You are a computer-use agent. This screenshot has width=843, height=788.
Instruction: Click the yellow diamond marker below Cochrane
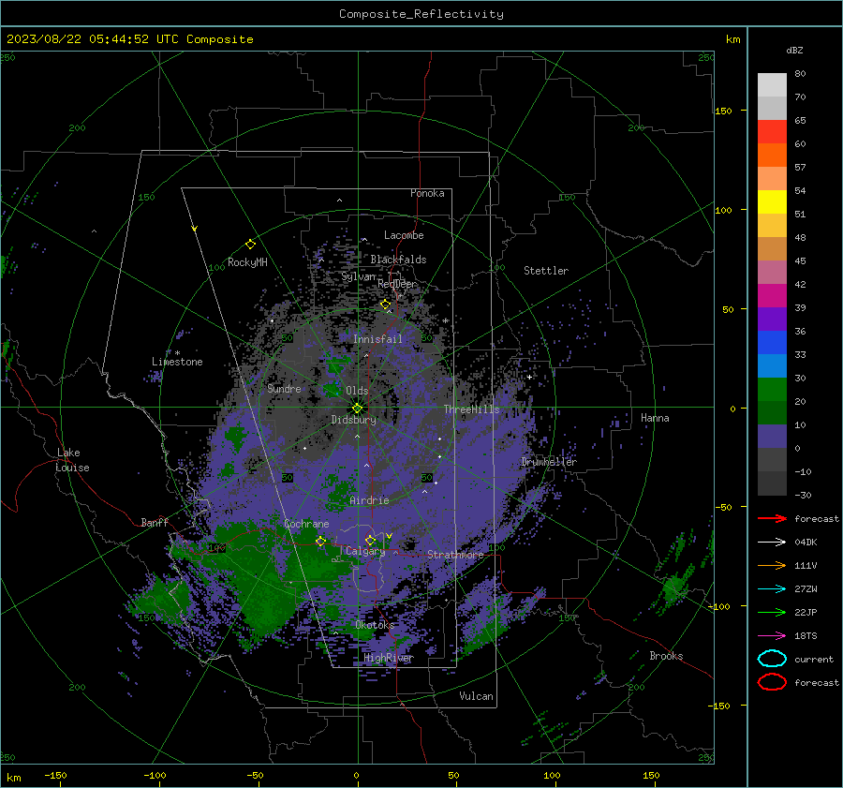click(320, 541)
